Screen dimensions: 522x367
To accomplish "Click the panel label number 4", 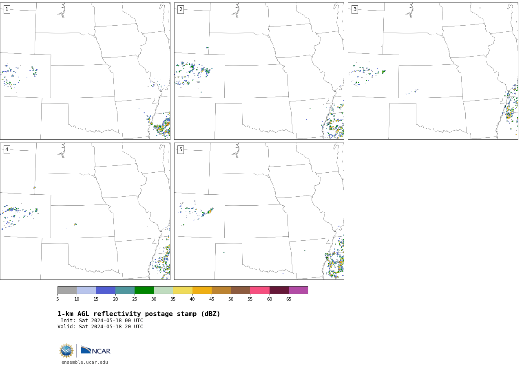I will 7,149.
